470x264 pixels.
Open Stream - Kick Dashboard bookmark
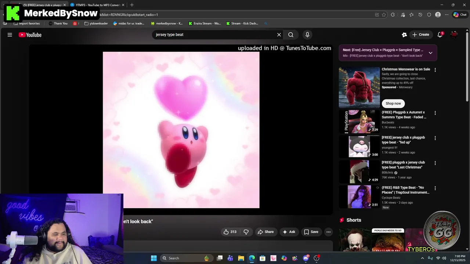[242, 23]
